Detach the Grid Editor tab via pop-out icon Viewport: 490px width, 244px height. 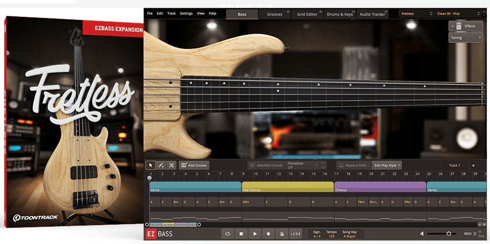pos(321,12)
